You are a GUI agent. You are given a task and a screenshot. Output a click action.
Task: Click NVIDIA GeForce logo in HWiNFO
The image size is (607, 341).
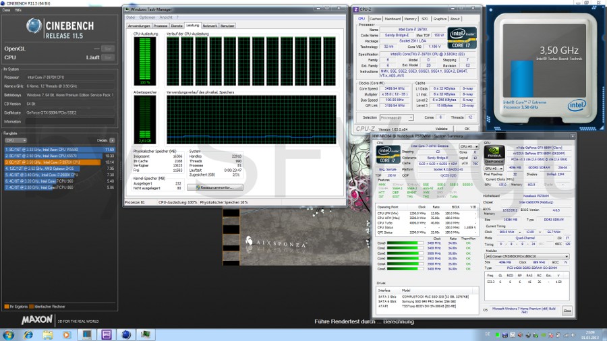tap(494, 155)
